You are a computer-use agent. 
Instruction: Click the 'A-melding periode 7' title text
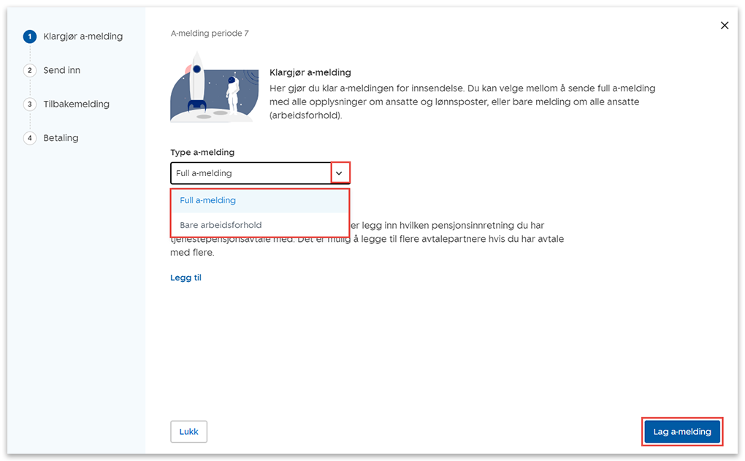point(210,34)
